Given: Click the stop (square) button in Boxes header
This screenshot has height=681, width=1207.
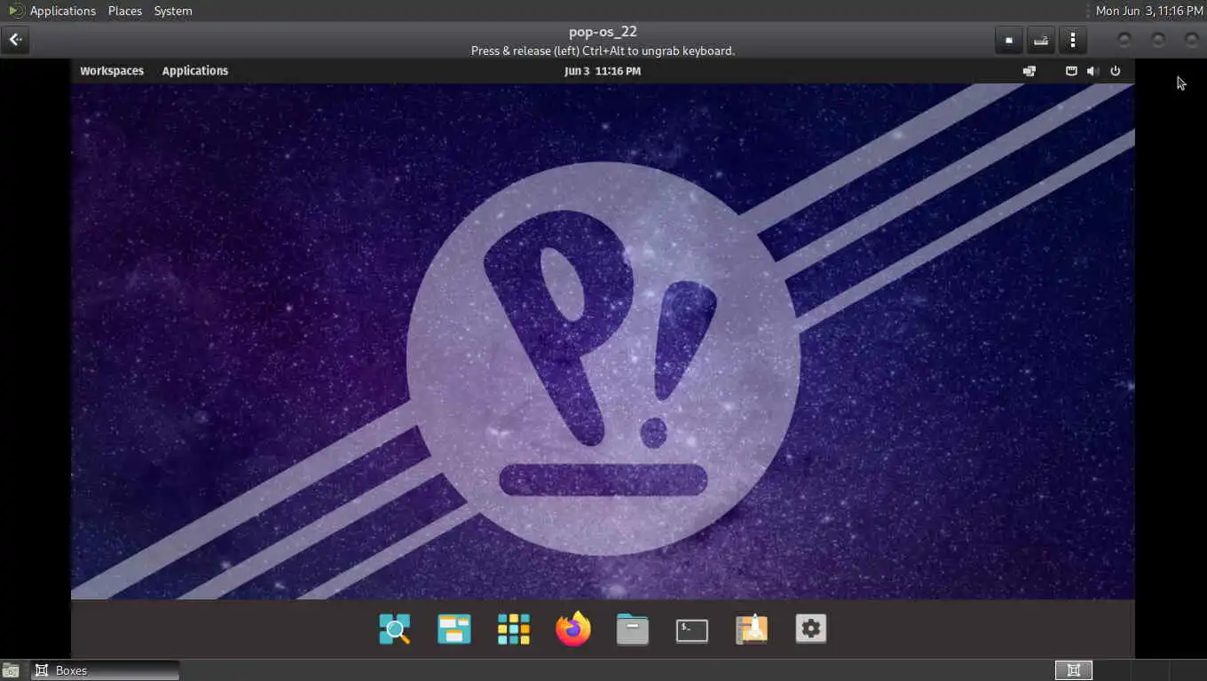Looking at the screenshot, I should pyautogui.click(x=1009, y=40).
